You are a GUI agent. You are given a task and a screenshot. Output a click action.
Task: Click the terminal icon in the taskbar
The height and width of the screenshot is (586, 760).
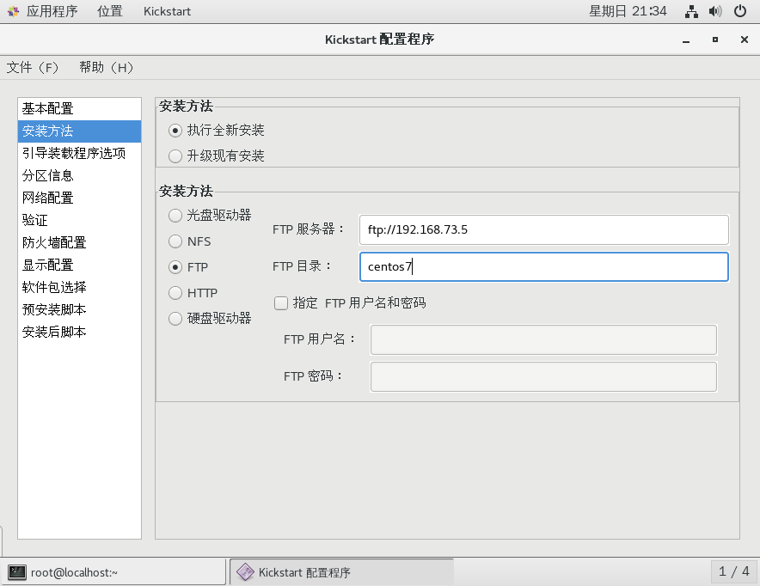coord(17,572)
